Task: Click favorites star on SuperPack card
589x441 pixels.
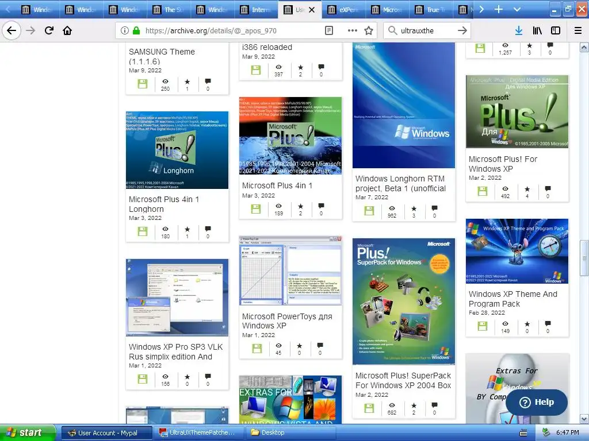Action: (414, 405)
